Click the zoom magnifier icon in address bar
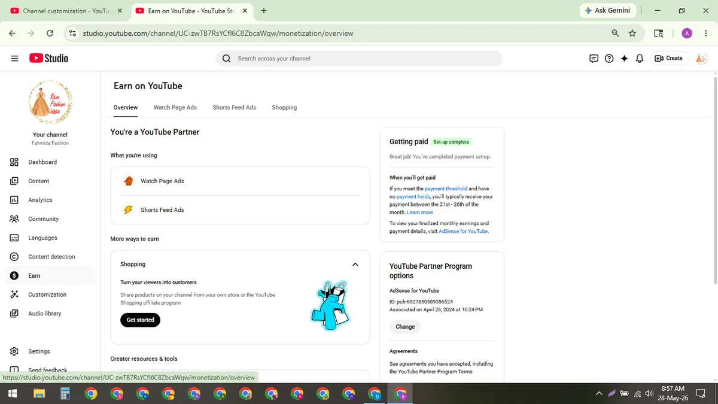The height and width of the screenshot is (404, 718). (615, 34)
